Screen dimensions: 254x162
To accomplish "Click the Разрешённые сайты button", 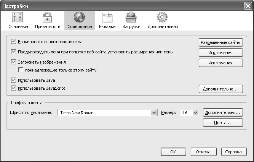I will 220,42.
